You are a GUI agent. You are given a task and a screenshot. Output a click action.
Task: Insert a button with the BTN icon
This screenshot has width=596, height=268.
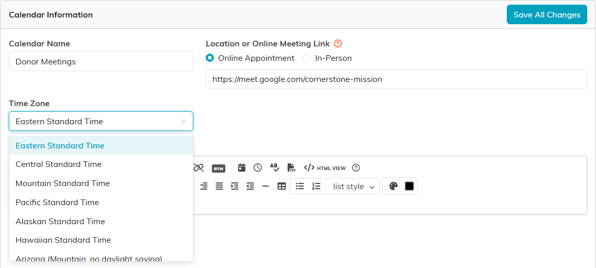click(219, 168)
